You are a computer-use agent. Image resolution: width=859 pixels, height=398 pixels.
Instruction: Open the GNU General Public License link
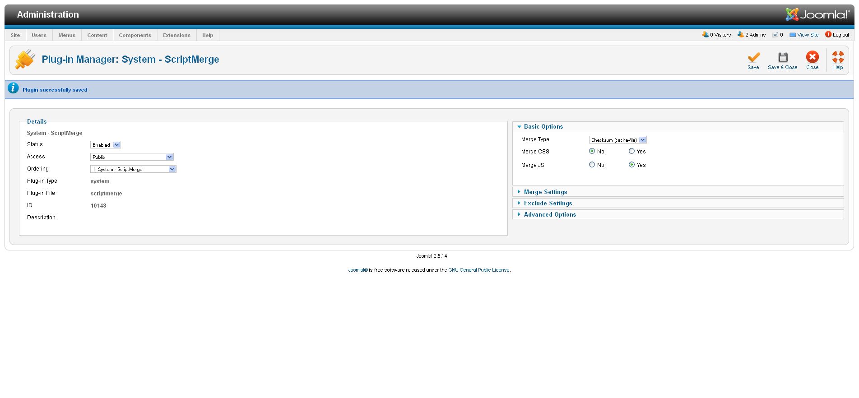click(478, 270)
